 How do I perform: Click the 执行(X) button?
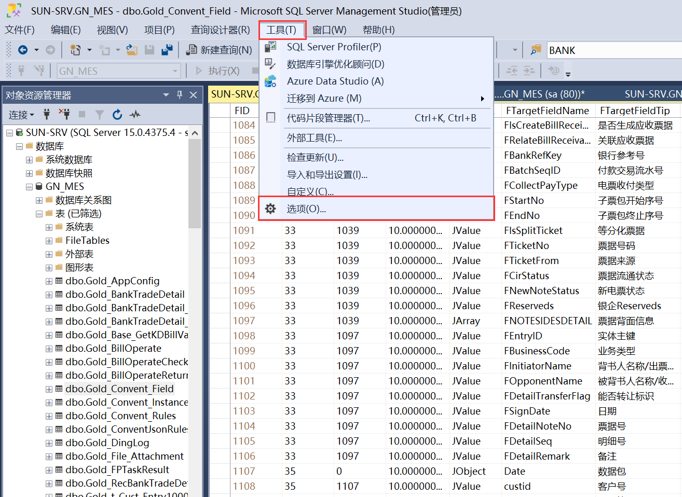[217, 71]
